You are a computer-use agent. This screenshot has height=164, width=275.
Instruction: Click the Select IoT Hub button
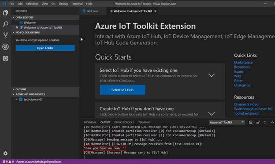point(123,90)
